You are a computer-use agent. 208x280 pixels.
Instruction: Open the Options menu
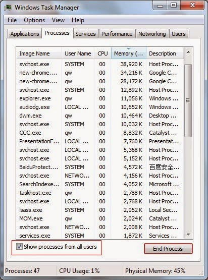click(x=34, y=20)
